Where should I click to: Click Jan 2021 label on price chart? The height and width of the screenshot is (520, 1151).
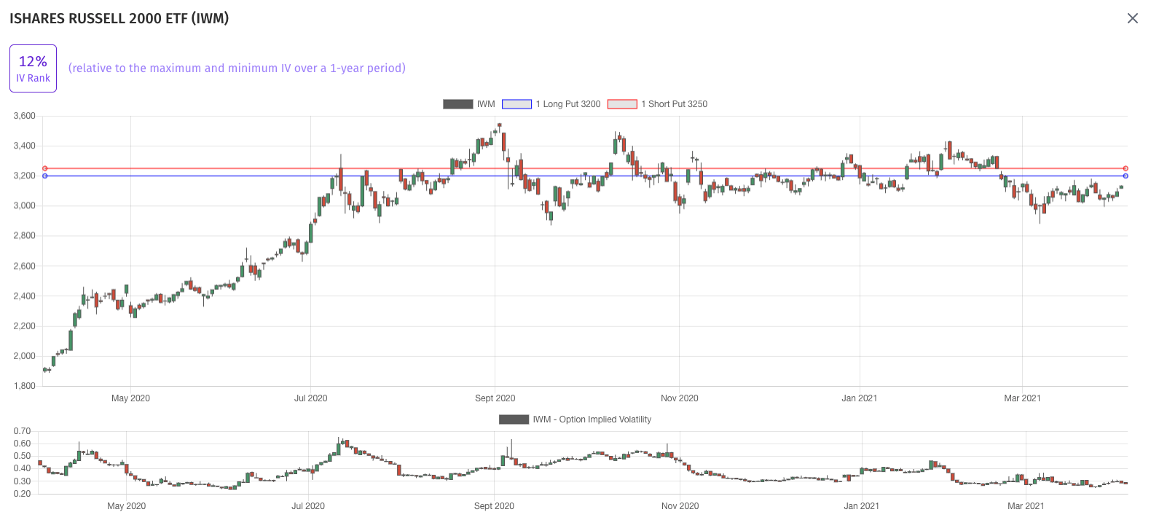(x=859, y=398)
